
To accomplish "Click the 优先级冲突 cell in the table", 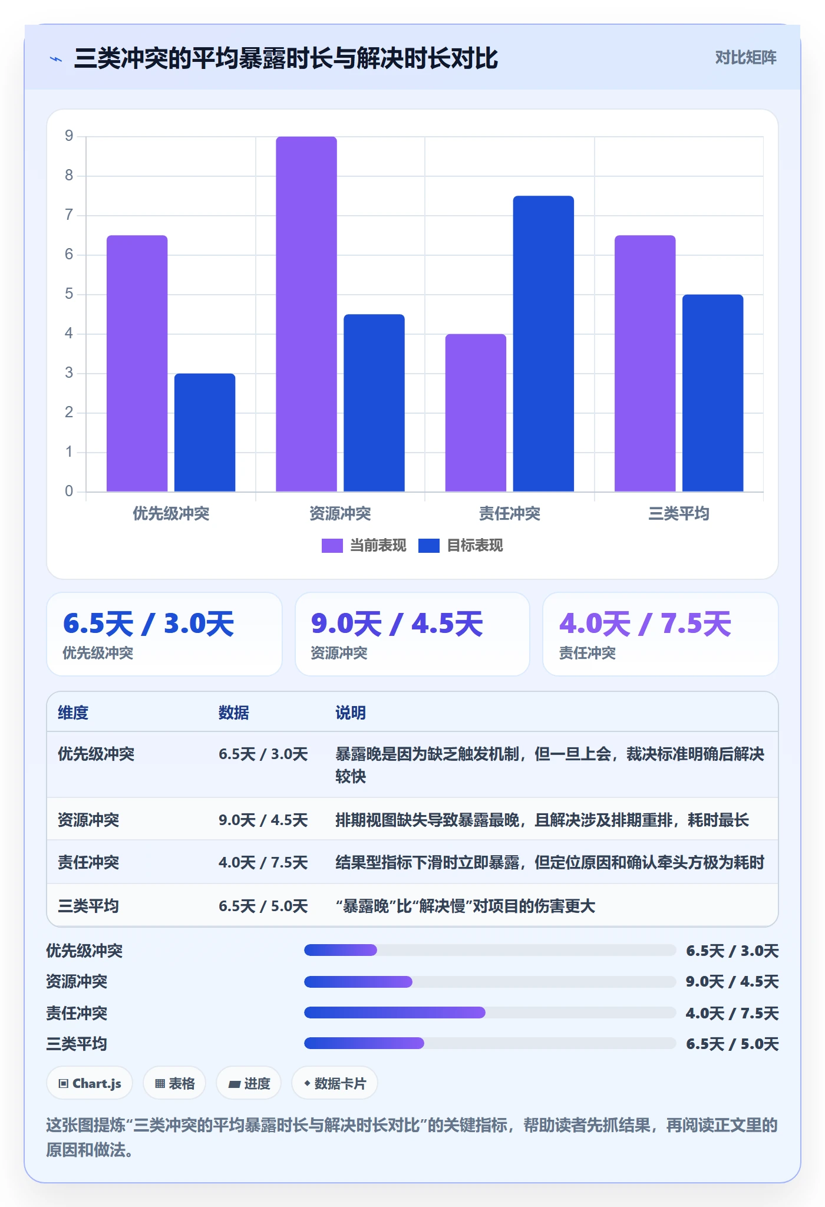I will [96, 754].
